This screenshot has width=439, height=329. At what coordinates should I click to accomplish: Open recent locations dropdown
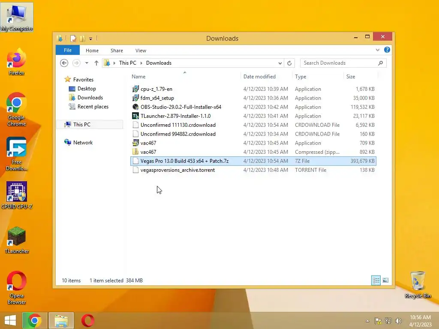(87, 63)
